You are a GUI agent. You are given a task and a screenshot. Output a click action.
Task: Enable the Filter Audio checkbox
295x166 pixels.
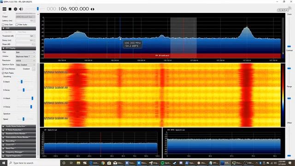pos(17,24)
